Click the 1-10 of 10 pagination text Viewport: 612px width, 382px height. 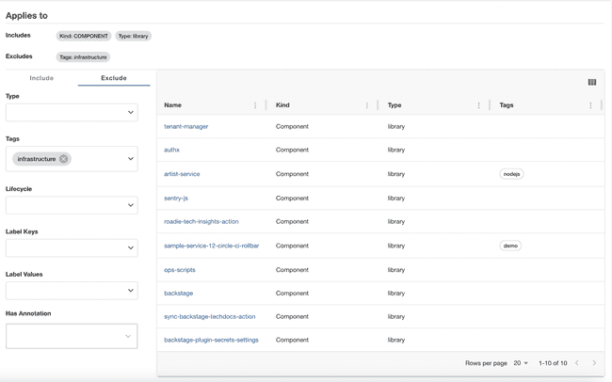[553, 363]
